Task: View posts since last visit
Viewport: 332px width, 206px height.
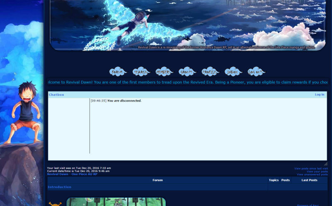Action: (x=311, y=169)
